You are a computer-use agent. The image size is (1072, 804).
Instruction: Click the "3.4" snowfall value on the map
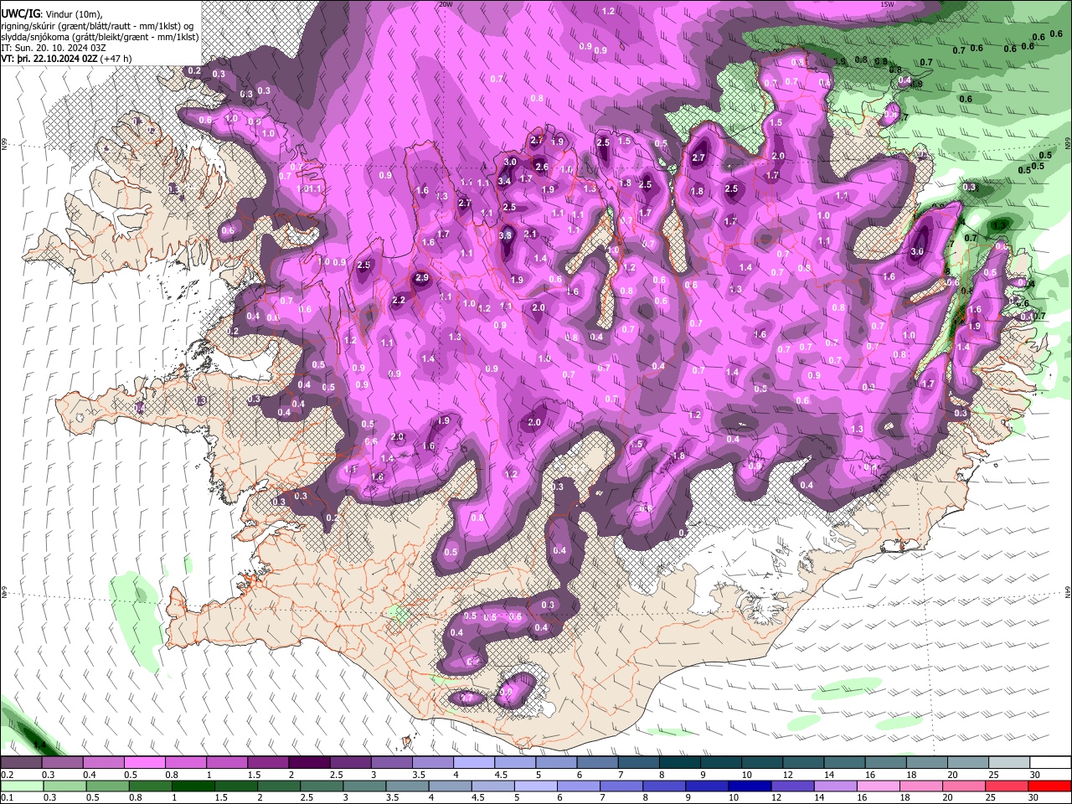504,181
